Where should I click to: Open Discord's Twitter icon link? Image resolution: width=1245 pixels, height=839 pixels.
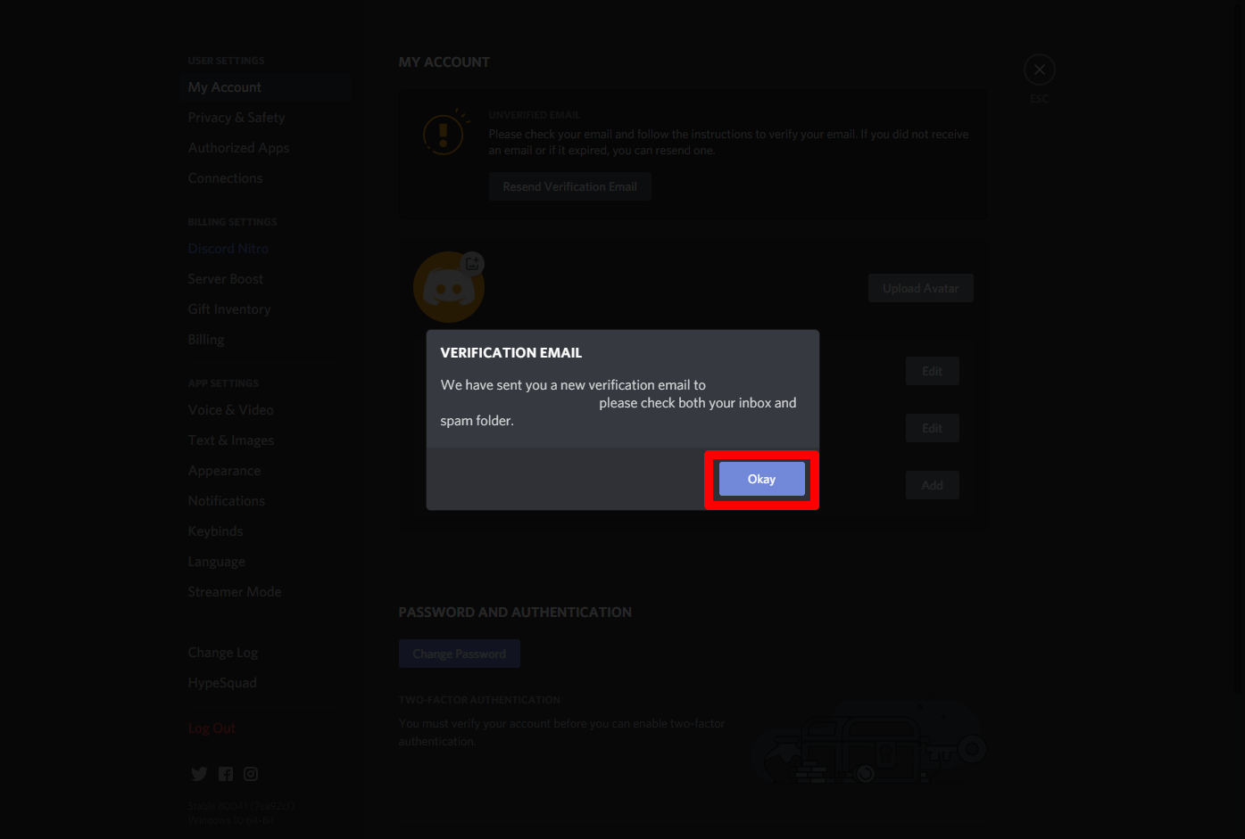199,774
